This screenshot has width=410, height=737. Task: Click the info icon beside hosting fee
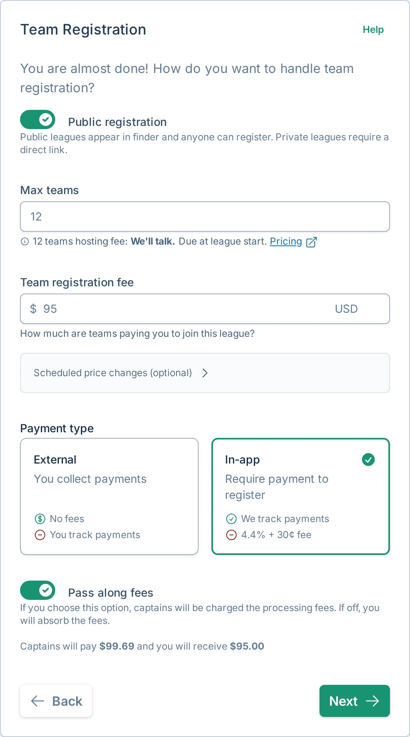(x=25, y=241)
